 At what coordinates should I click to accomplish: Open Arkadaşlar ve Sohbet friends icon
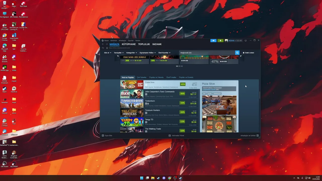coord(258,135)
